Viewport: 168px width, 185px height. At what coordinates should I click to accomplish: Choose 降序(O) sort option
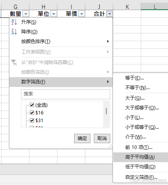[61, 32]
